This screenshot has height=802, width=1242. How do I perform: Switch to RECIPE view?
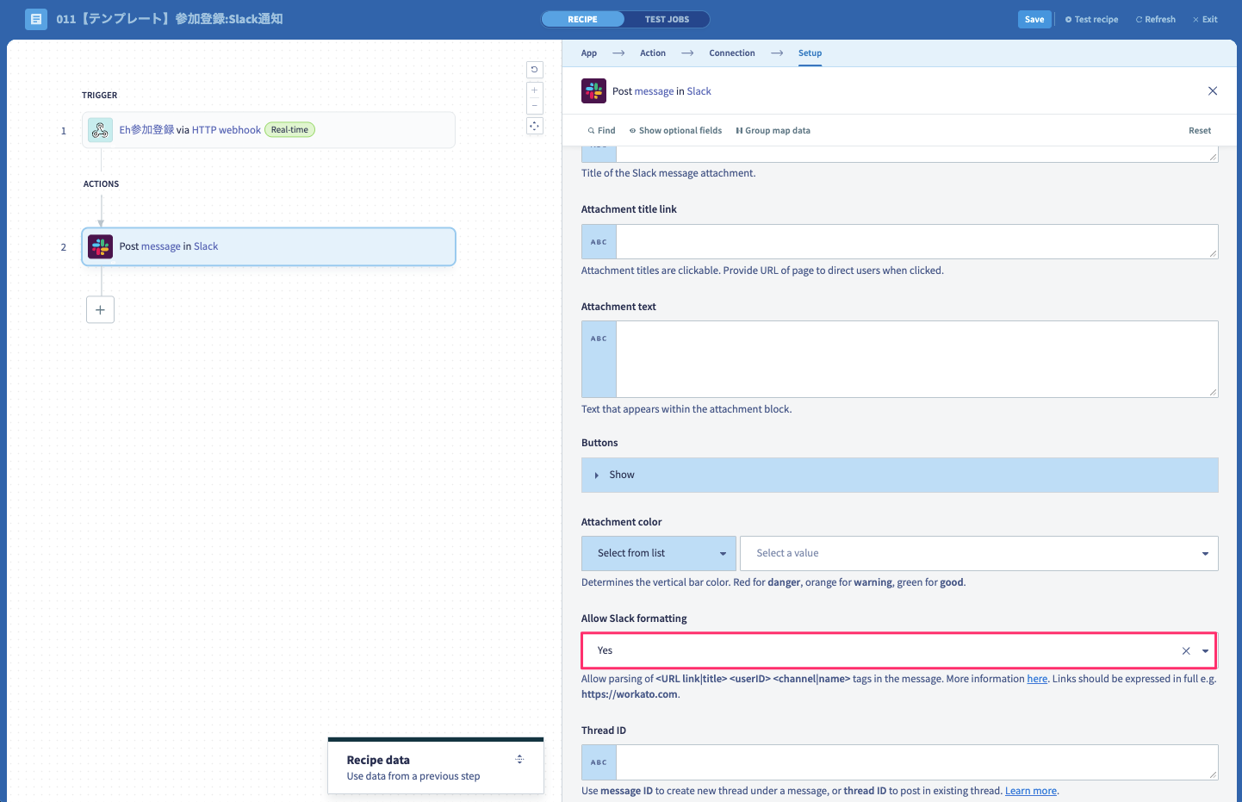[x=582, y=19]
